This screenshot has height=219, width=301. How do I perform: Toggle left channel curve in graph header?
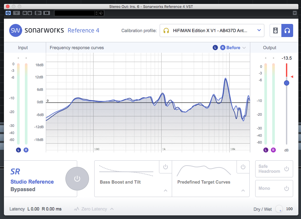tap(215, 48)
